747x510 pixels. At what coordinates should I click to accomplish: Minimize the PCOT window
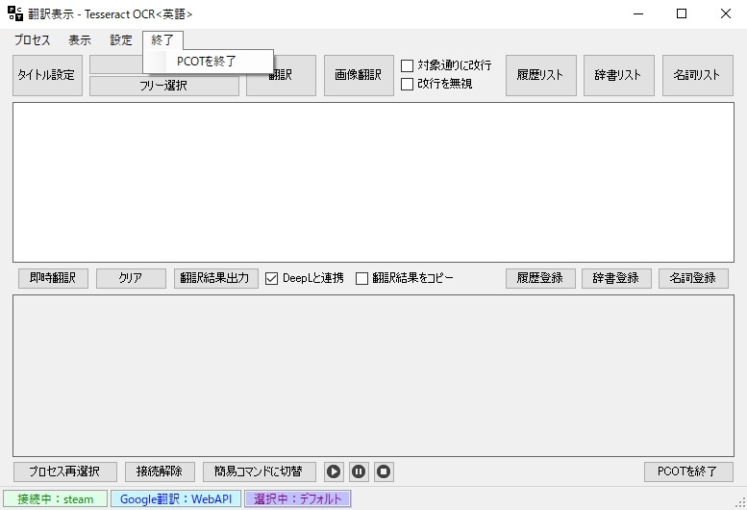coord(638,13)
